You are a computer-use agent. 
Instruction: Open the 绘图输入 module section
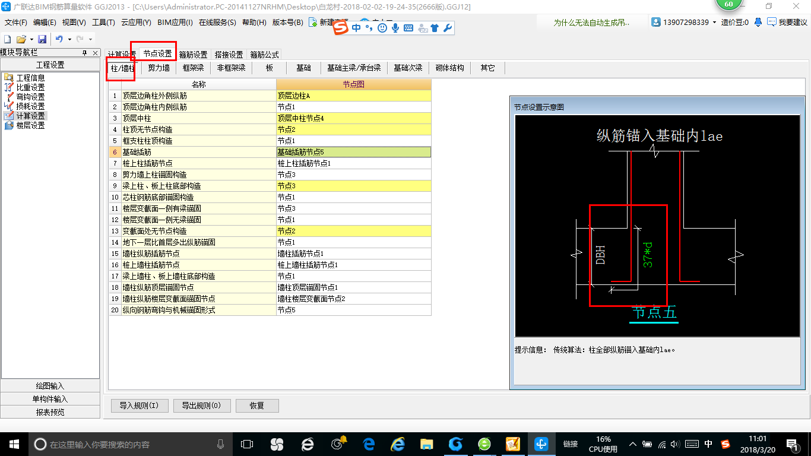[50, 386]
